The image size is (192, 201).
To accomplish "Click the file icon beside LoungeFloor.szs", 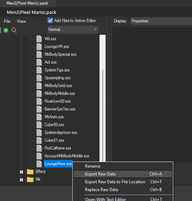I will pyautogui.click(x=39, y=164).
